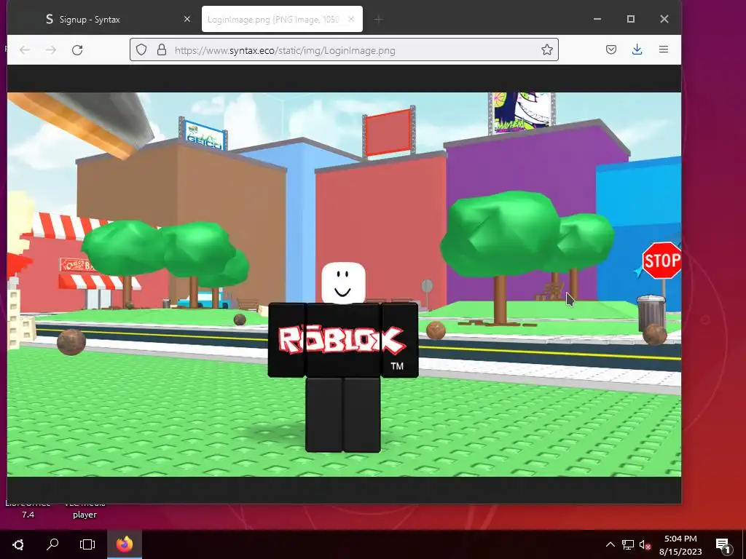746x559 pixels.
Task: Go forward to next page
Action: (x=51, y=50)
